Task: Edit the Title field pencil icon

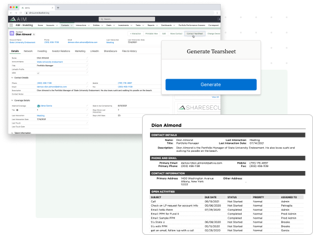Action: (87, 65)
